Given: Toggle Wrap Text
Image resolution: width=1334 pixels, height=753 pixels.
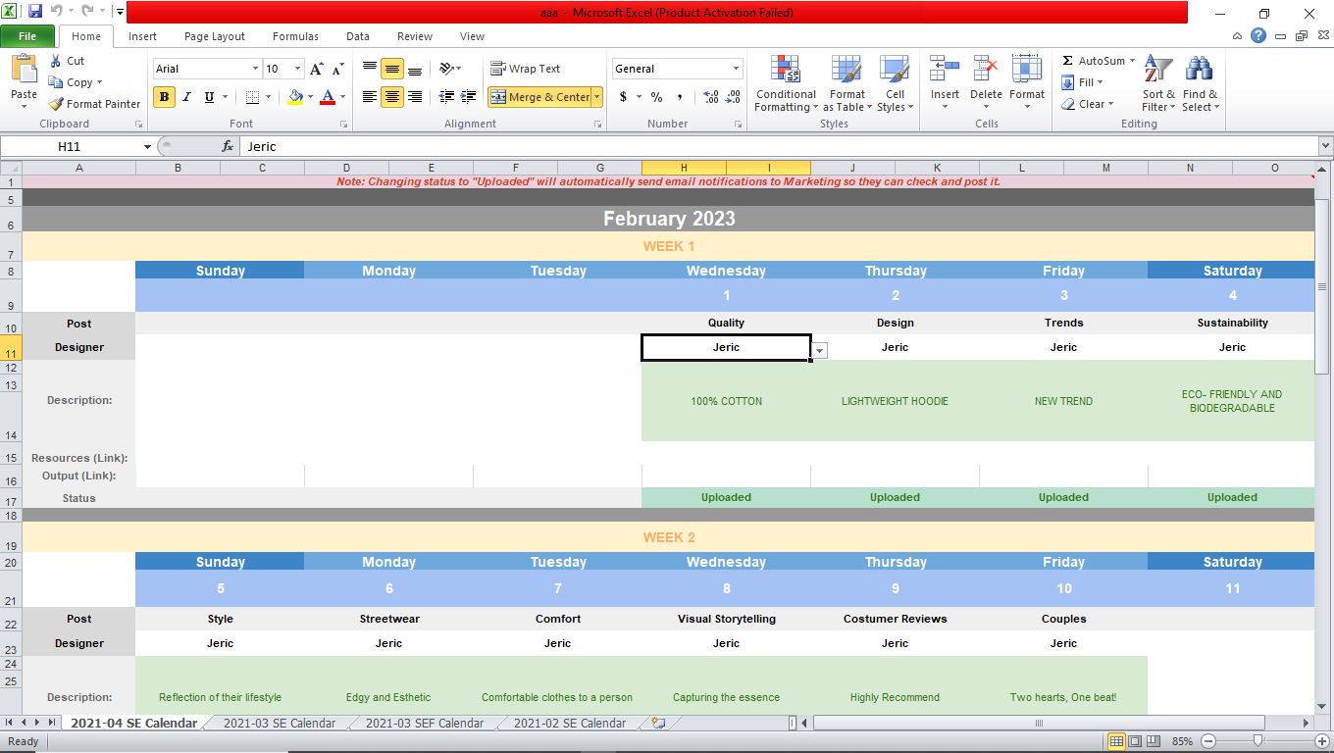Looking at the screenshot, I should point(526,69).
